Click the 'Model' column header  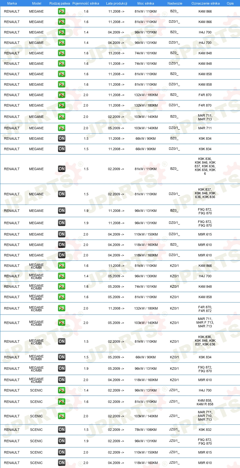coord(37,3)
